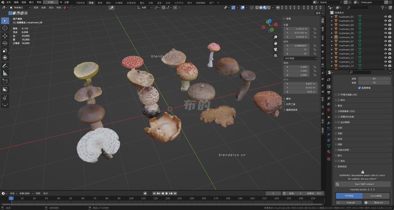Open the 窗口 menu
This screenshot has width=394, height=210.
coord(31,2)
